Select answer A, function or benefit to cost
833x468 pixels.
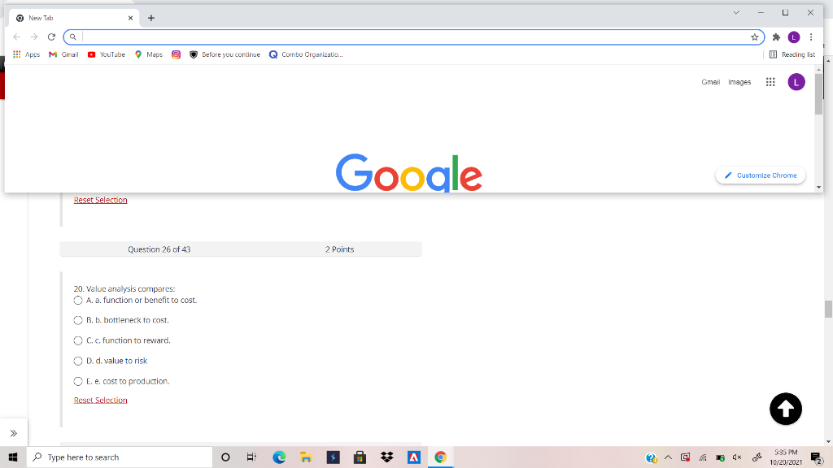click(x=77, y=300)
